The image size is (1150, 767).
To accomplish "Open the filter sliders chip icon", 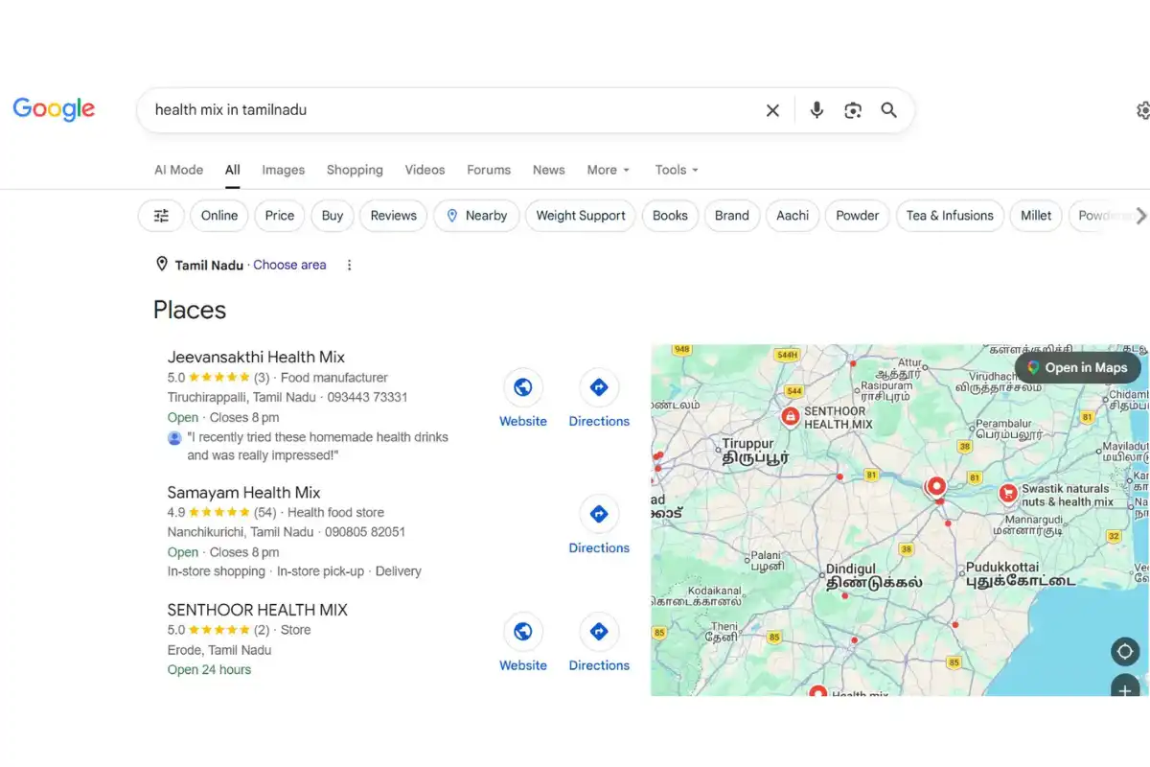I will click(161, 216).
